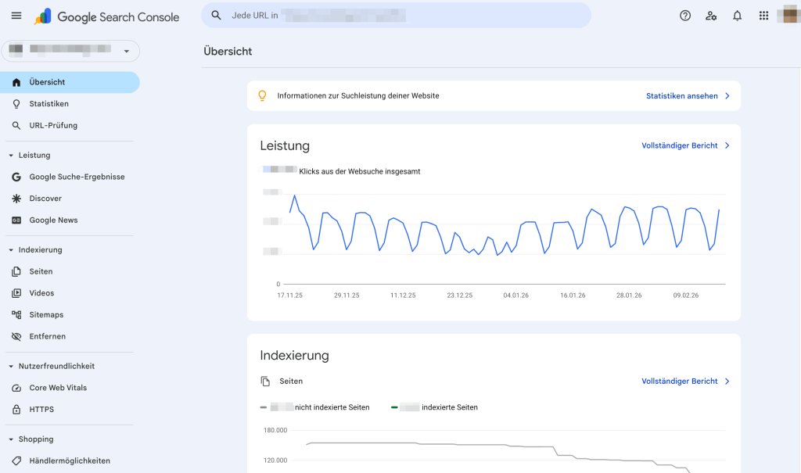
Task: Open Discover from the sidebar
Action: [x=45, y=198]
